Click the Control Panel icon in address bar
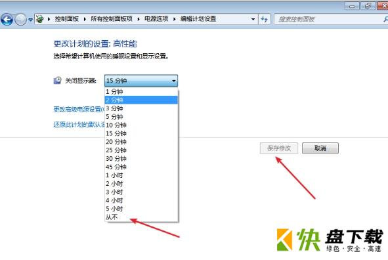 [39, 19]
